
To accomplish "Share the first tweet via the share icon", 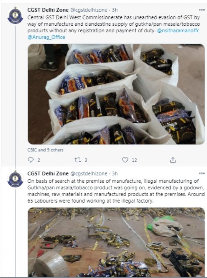I will 173,160.
